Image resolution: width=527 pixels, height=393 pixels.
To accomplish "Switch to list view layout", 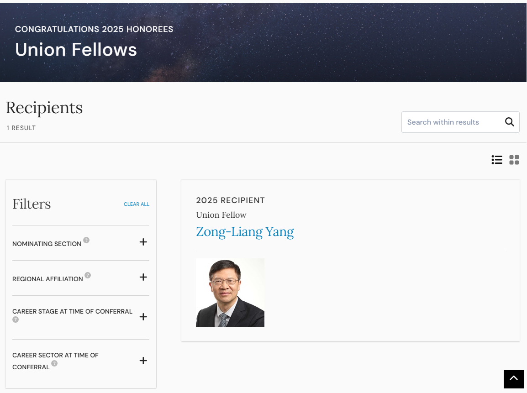I will point(497,160).
